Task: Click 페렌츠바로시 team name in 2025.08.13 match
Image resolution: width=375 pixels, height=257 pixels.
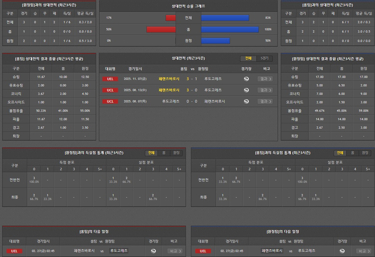Action: point(169,90)
